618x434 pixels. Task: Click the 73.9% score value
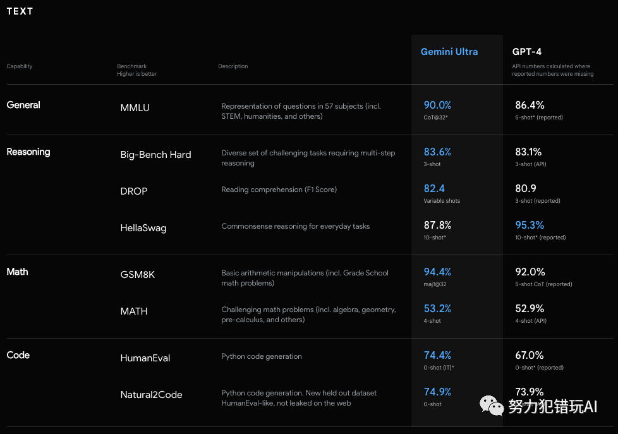(529, 392)
